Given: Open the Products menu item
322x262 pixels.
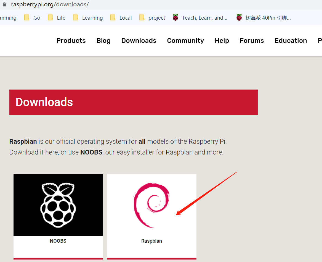Looking at the screenshot, I should click(71, 41).
